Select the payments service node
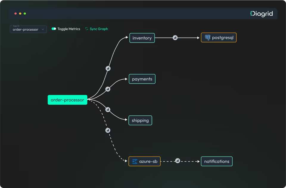Viewport: 286px width, 188px height. tap(142, 79)
